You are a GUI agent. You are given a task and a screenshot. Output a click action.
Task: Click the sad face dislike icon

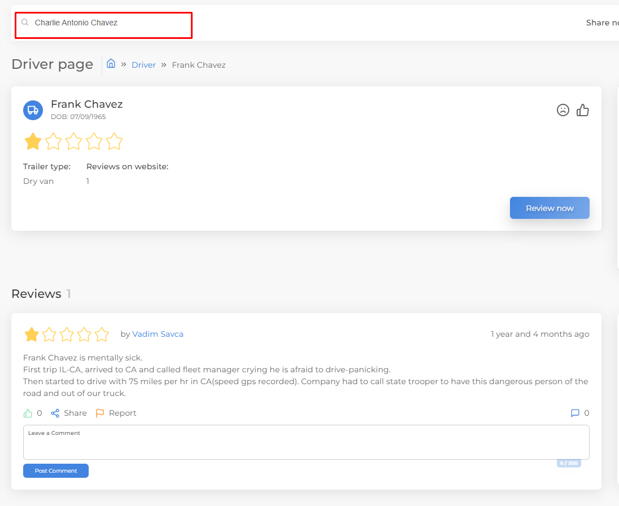(563, 110)
